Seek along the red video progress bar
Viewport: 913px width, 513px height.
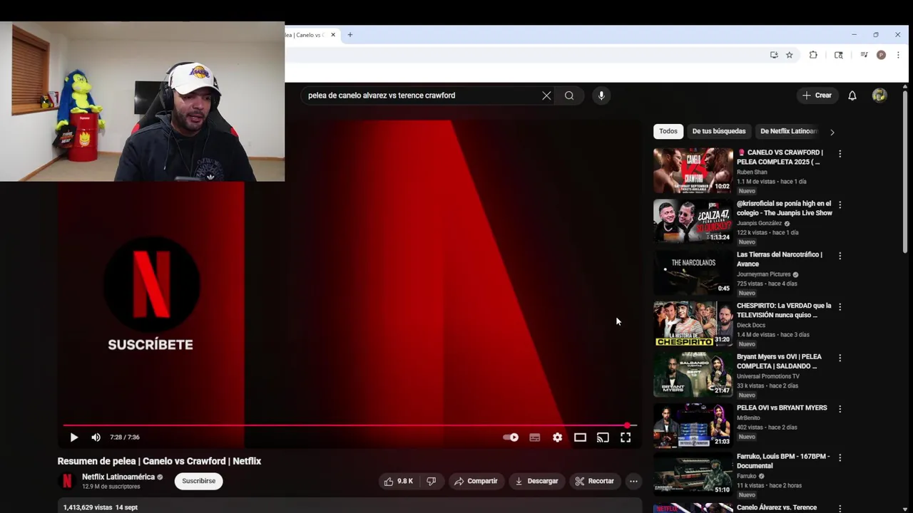[350, 425]
